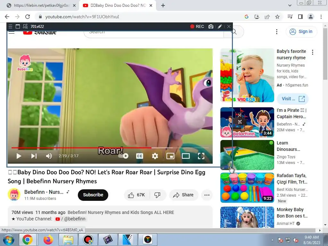Open options menu for Baby's favorite nursery rhyme ad
The height and width of the screenshot is (246, 328).
tap(313, 52)
